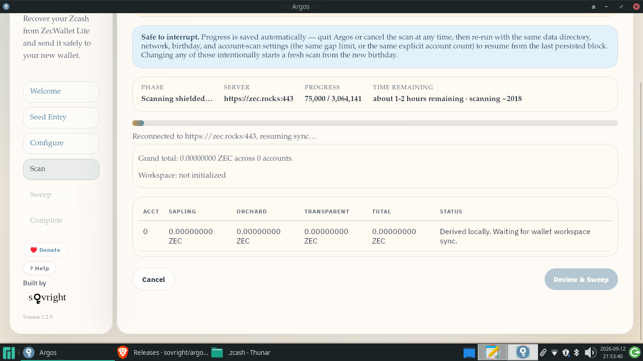Viewport: 643px width, 361px height.
Task: Click the 'Grand total' summary line
Action: (216, 158)
